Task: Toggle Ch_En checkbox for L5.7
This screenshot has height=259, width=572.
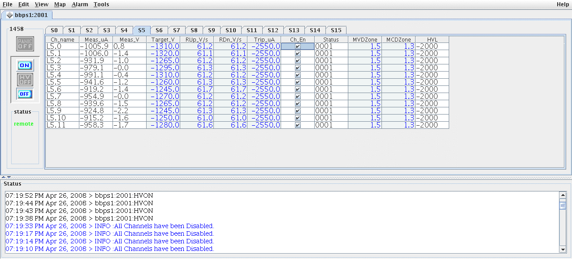Action: point(298,97)
